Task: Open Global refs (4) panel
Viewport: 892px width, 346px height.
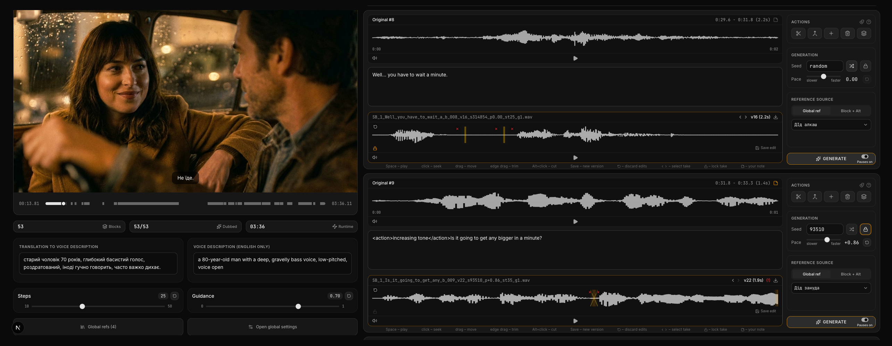Action: (x=98, y=327)
